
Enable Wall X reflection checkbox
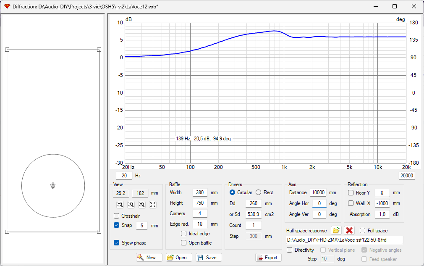(x=351, y=203)
